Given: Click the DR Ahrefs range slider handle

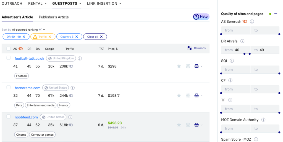Looking at the screenshot, I should [244, 54].
